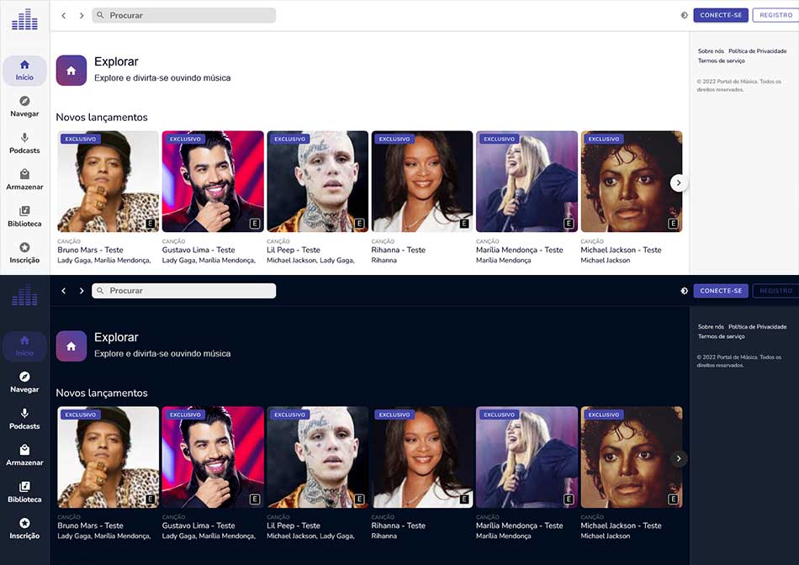The width and height of the screenshot is (799, 565).
Task: Click title "Bruno Mars - Teste" in light theme
Action: tap(90, 251)
